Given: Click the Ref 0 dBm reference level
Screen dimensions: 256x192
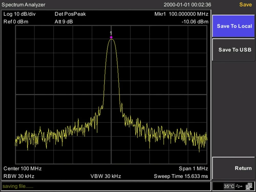Looking at the screenshot, I should click(16, 22).
